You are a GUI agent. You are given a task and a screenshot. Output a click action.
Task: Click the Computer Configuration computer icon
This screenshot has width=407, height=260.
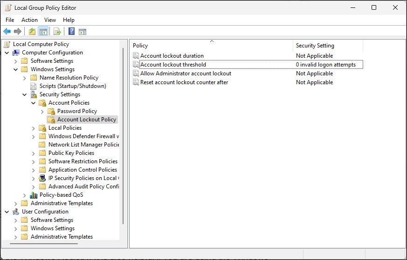tap(16, 53)
